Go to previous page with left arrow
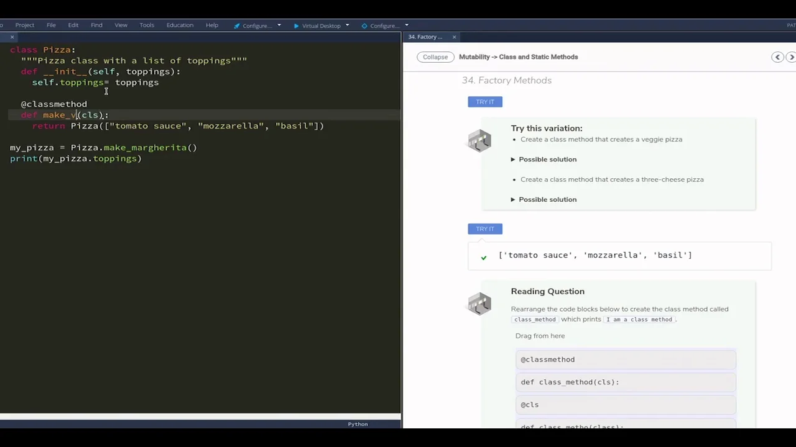Viewport: 796px width, 447px height. pos(777,57)
